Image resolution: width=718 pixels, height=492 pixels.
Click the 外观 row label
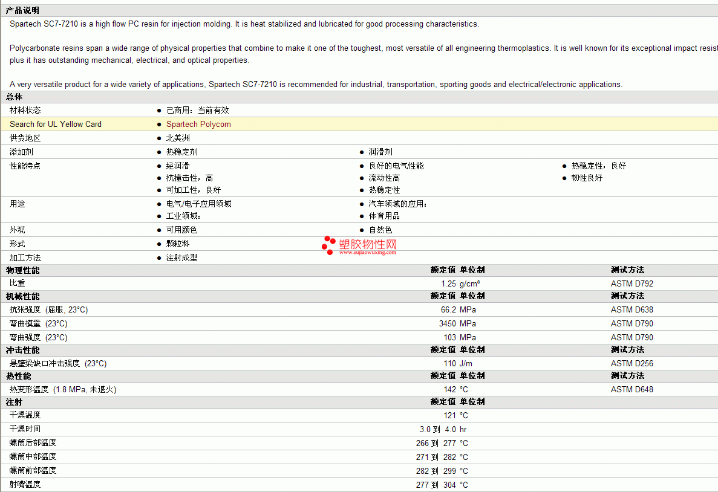point(18,230)
